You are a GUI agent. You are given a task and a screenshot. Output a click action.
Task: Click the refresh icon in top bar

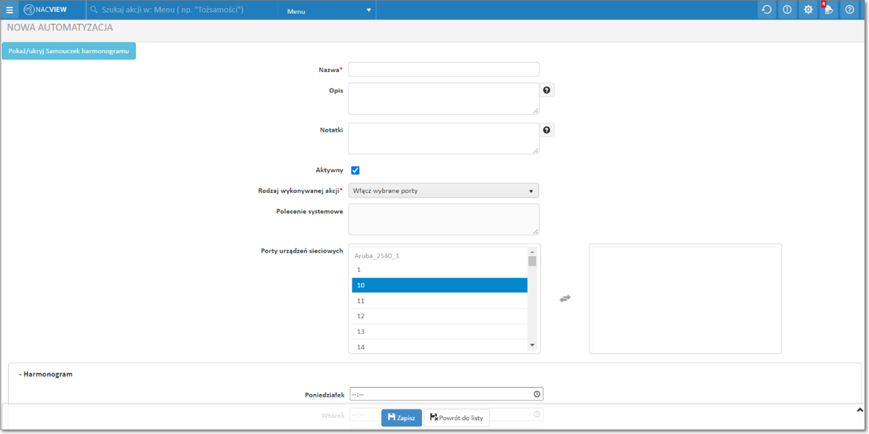766,10
